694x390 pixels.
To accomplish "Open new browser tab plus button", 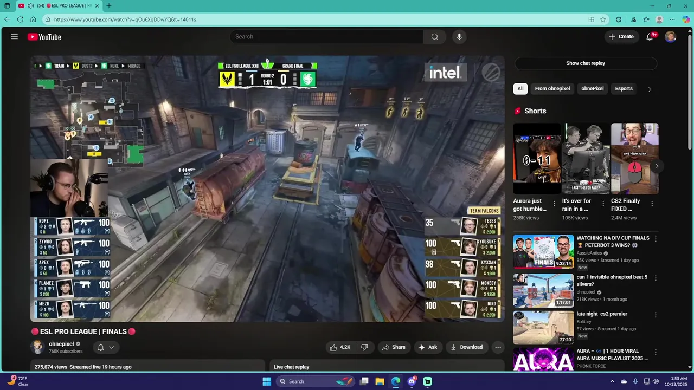I will (x=109, y=6).
